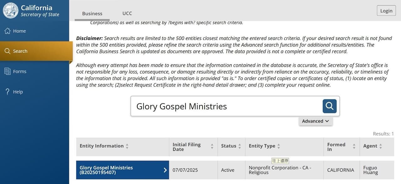Sort by Entity Information column
The width and height of the screenshot is (401, 184).
tap(122, 146)
